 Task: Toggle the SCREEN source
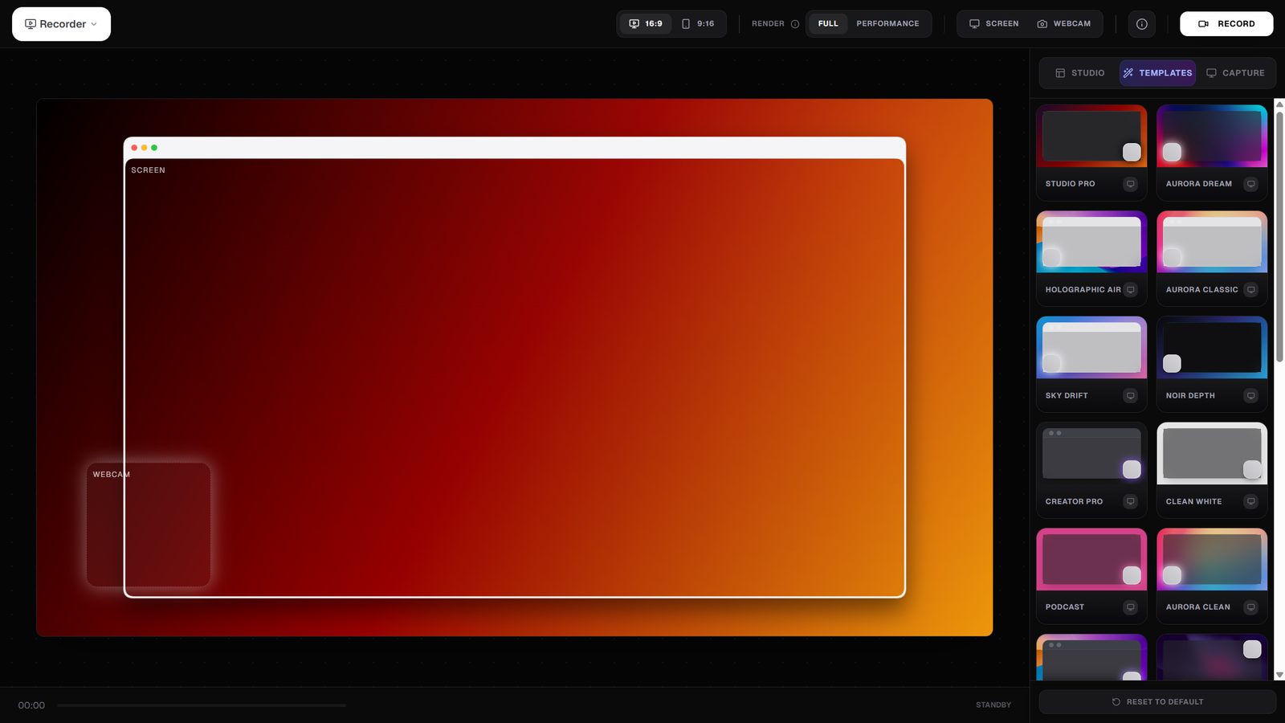(x=993, y=24)
